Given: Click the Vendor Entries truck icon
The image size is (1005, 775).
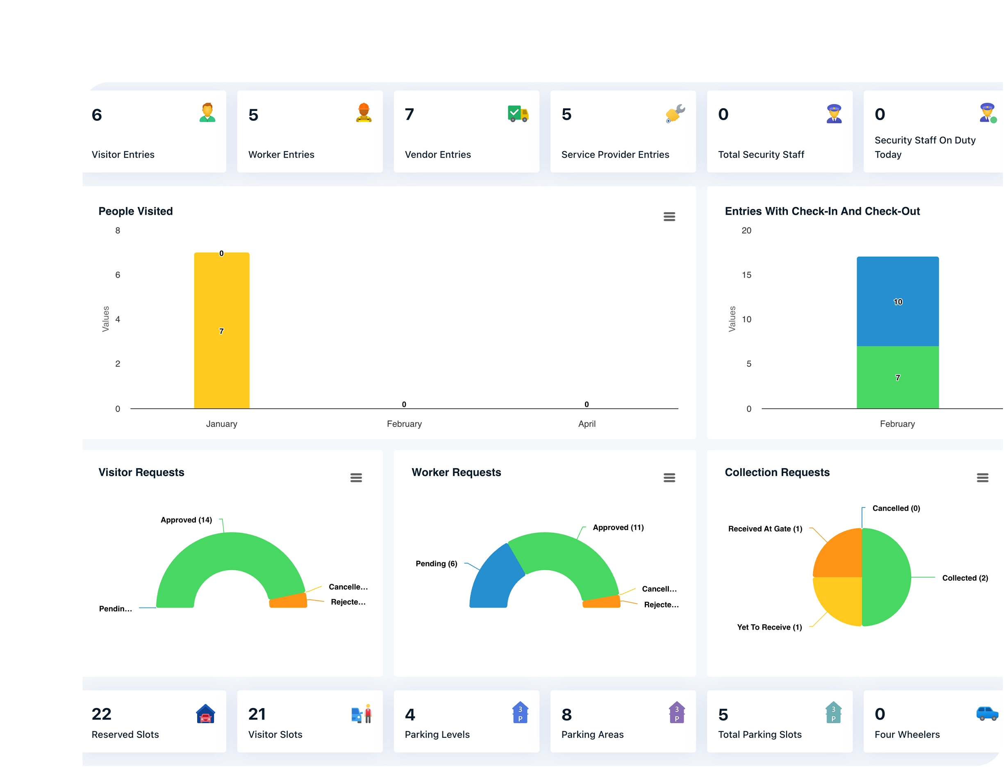Looking at the screenshot, I should coord(518,113).
